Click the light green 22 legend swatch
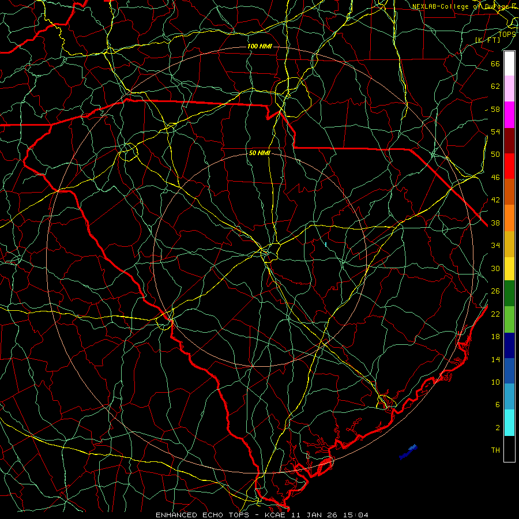519x519 pixels. (x=509, y=319)
